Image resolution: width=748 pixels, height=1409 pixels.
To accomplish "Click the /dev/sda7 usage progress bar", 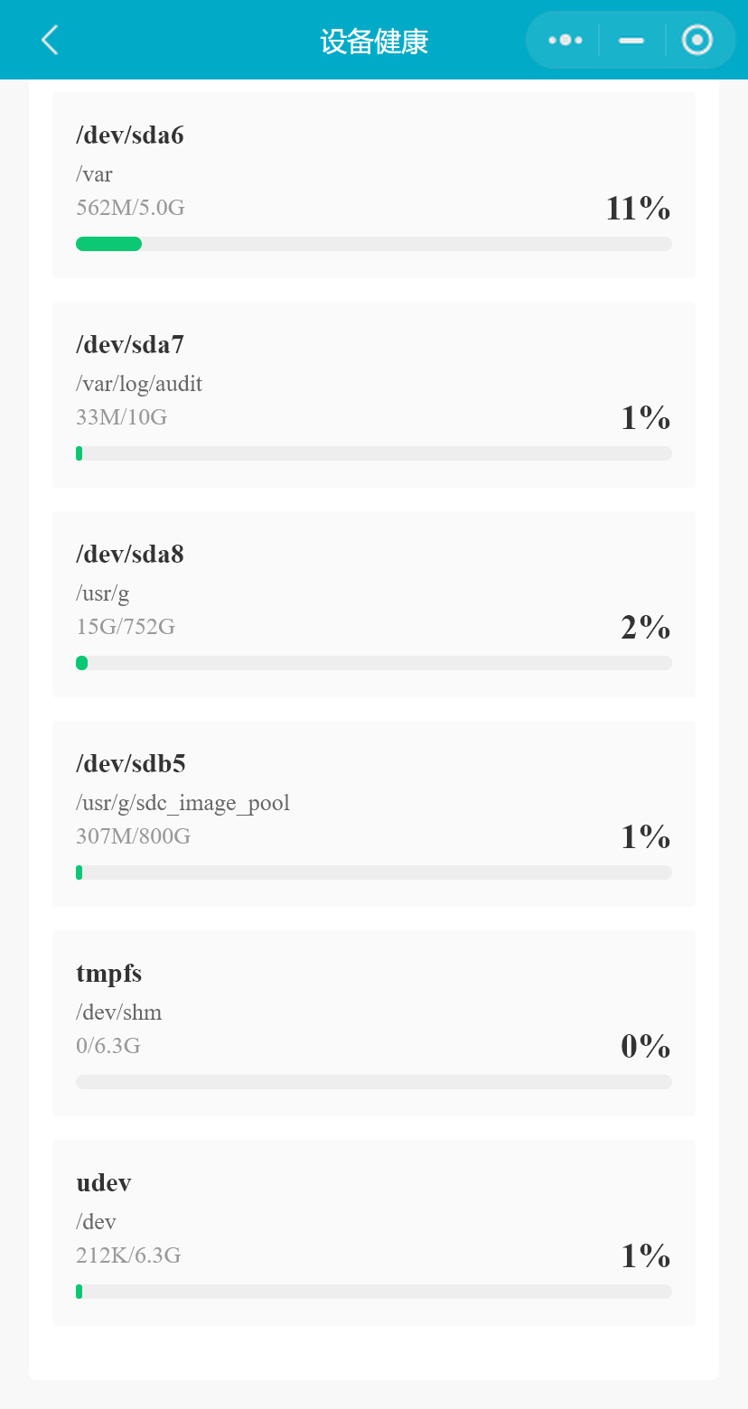I will [373, 453].
